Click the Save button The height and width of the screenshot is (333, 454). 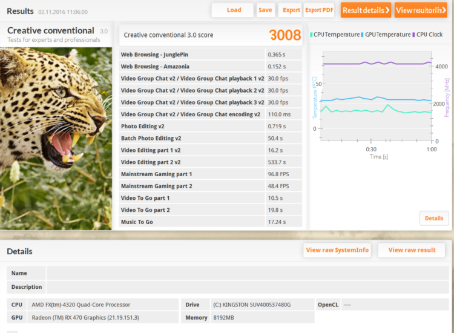pyautogui.click(x=266, y=10)
